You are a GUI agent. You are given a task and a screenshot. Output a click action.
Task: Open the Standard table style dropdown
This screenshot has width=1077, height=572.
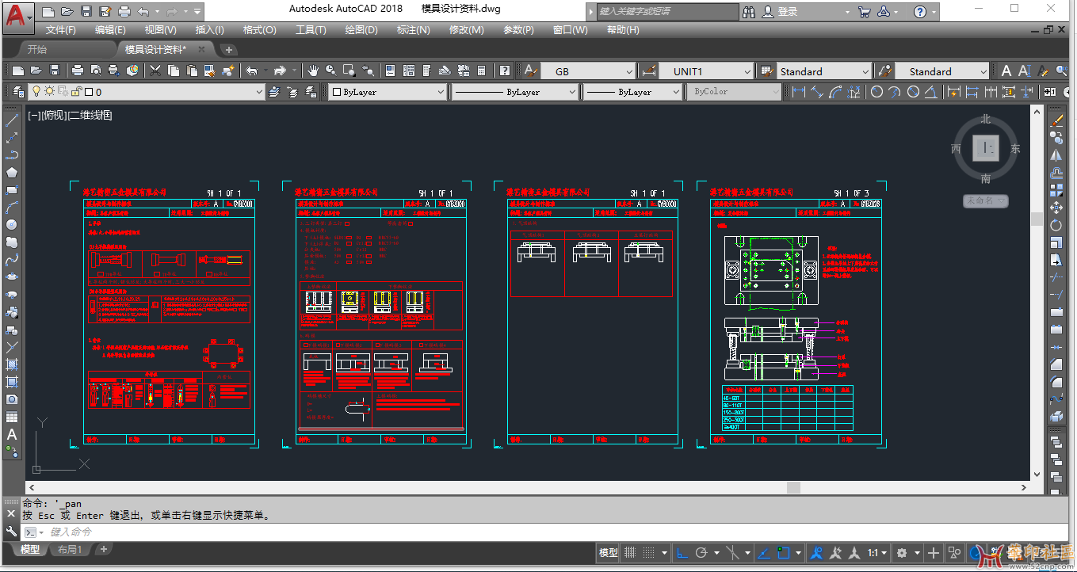point(865,71)
